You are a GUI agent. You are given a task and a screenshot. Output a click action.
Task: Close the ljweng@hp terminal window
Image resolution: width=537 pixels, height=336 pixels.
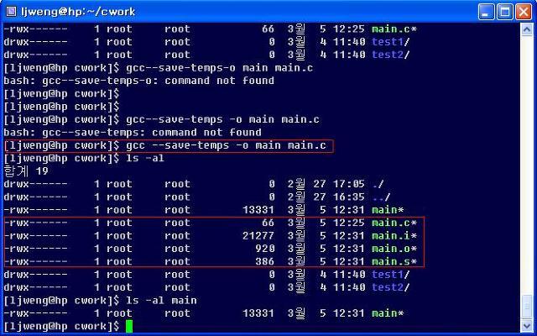point(524,12)
